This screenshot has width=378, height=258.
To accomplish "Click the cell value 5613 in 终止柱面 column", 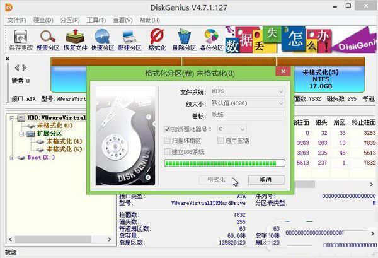I will tap(370, 153).
